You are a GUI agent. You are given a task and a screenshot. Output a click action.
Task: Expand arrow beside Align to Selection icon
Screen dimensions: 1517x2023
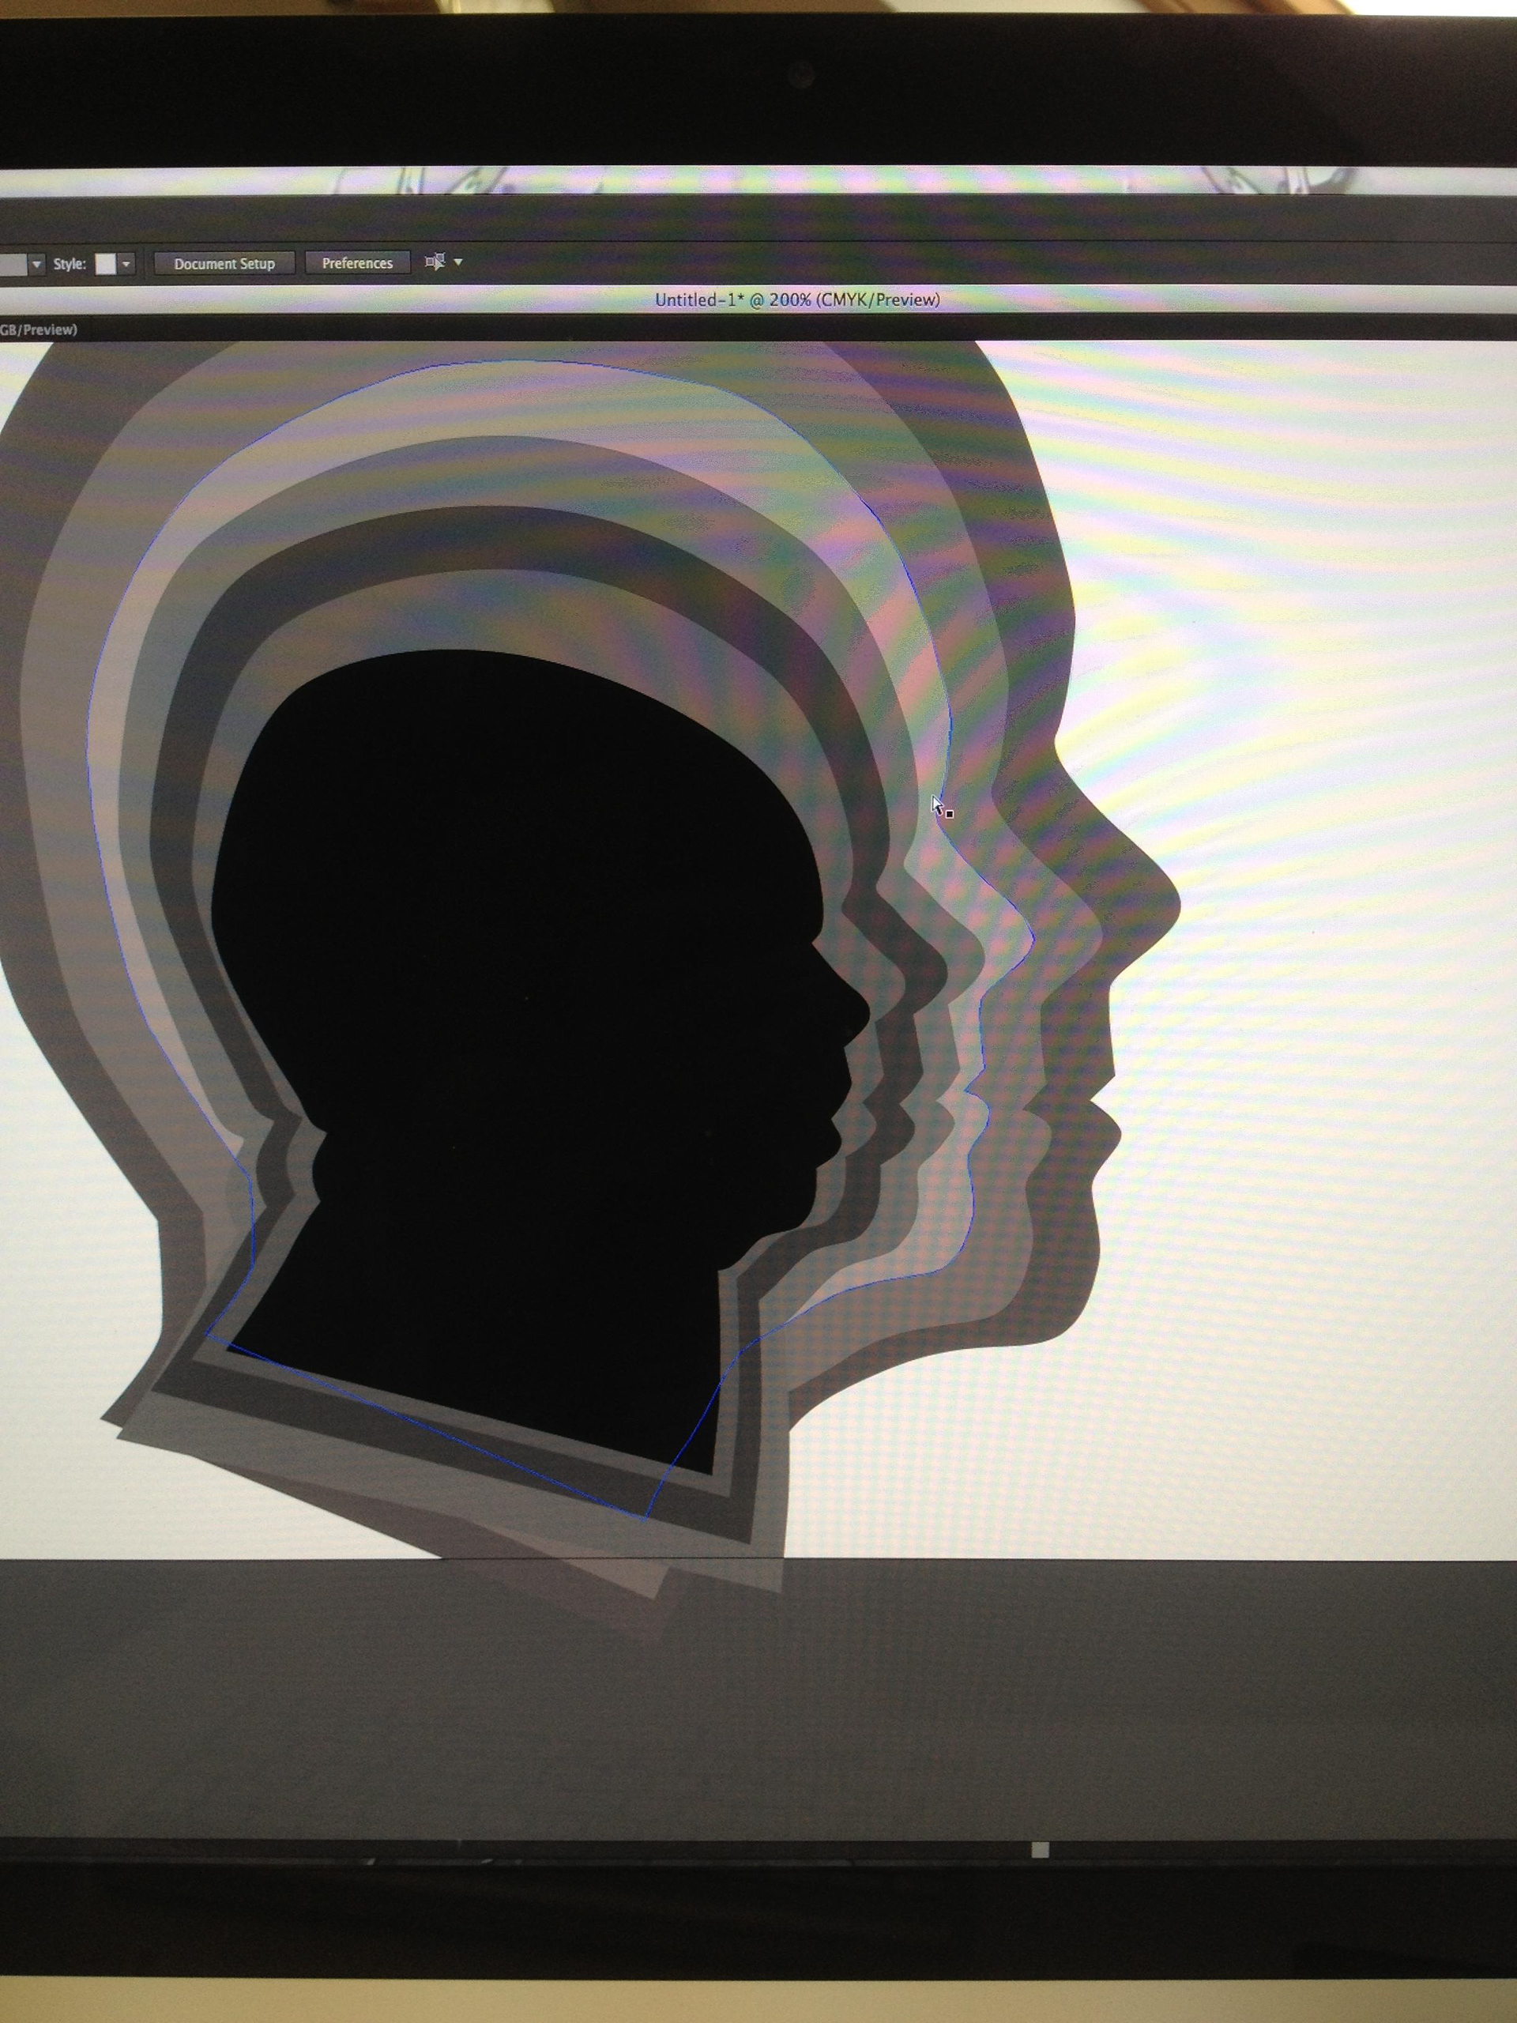[x=458, y=262]
